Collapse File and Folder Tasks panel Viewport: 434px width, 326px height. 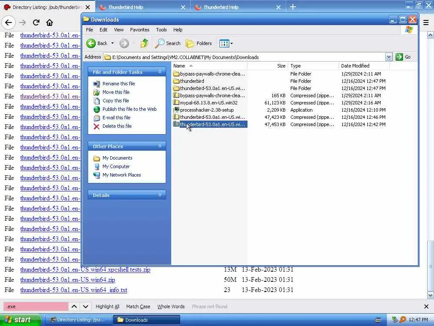pyautogui.click(x=160, y=72)
